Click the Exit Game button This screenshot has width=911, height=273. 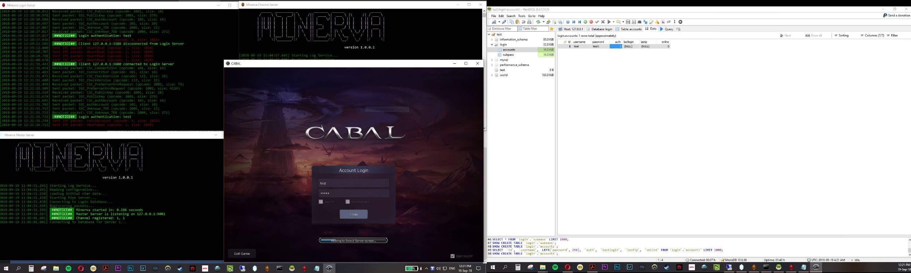242,253
